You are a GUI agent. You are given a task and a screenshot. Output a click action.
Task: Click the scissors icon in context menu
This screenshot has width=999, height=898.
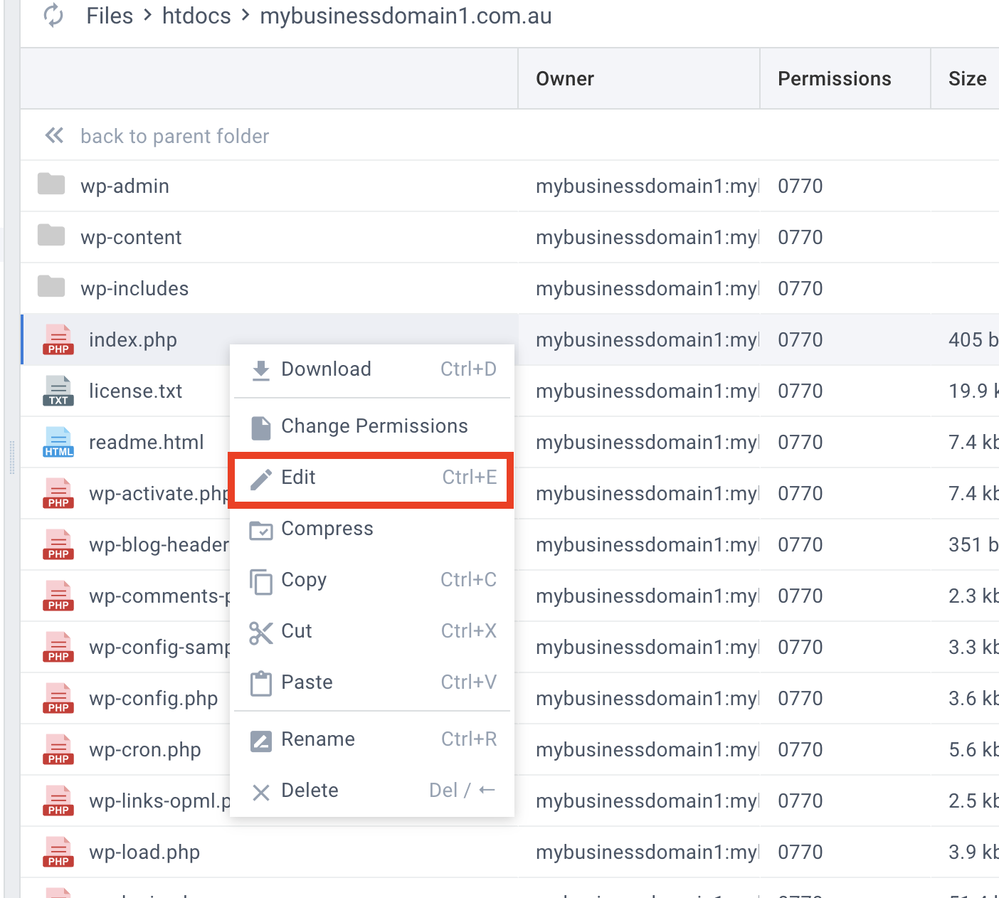click(x=261, y=632)
